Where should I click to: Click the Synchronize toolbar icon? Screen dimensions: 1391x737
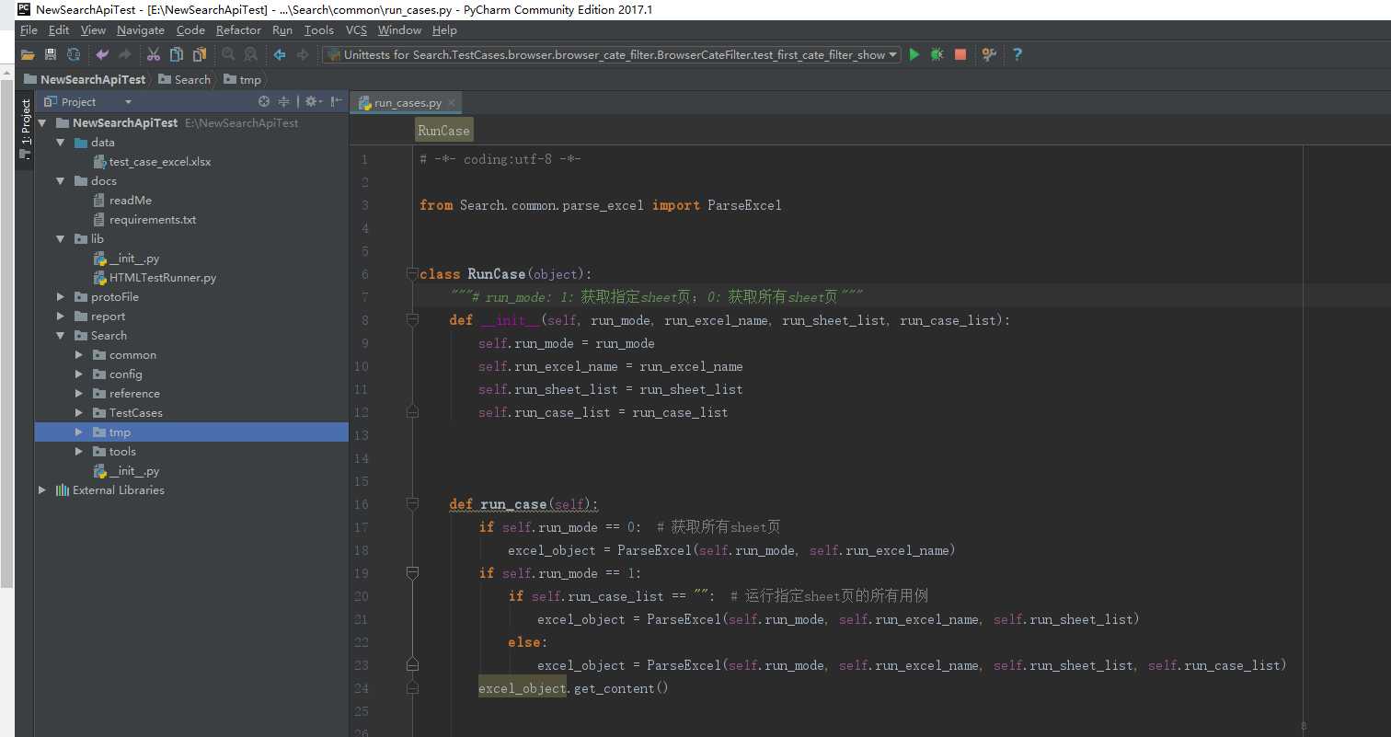point(74,55)
